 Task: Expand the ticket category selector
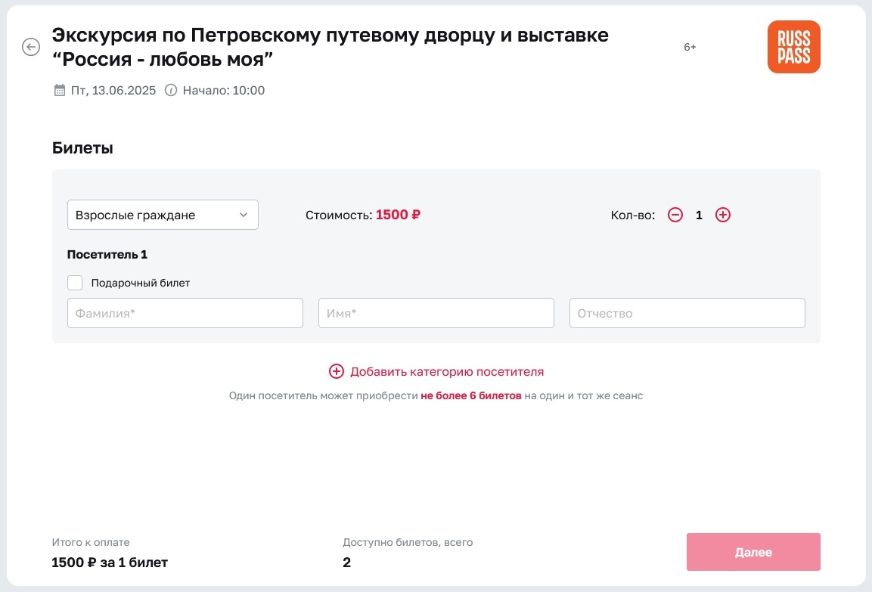tap(163, 215)
